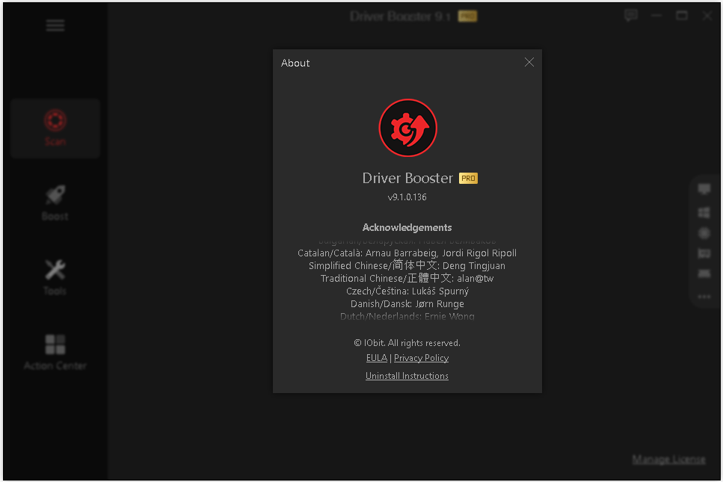This screenshot has height=482, width=723.
Task: Click the PRO badge next to Driver Booster
Action: coord(468,179)
